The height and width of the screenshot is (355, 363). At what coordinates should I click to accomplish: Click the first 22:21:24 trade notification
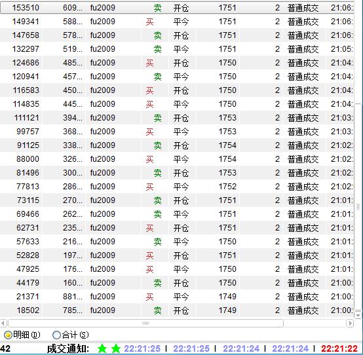(241, 348)
